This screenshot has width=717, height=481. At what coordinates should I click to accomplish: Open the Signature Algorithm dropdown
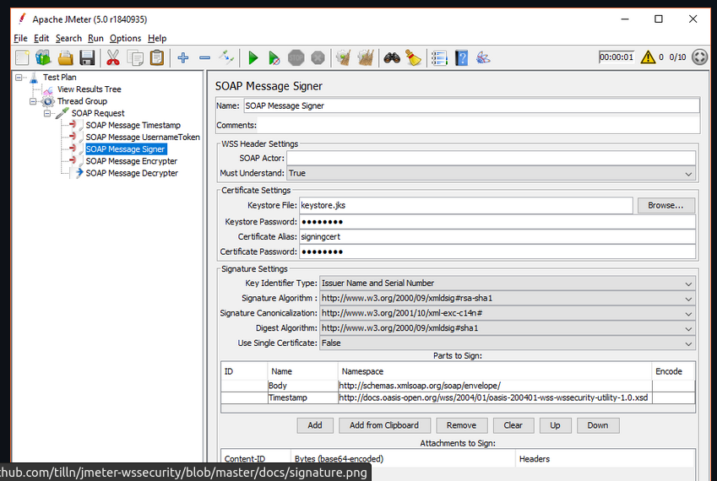[x=508, y=298]
